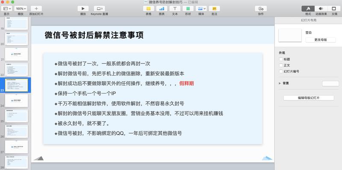
Task: Open the 100% zoom dropdown
Action: [21, 9]
